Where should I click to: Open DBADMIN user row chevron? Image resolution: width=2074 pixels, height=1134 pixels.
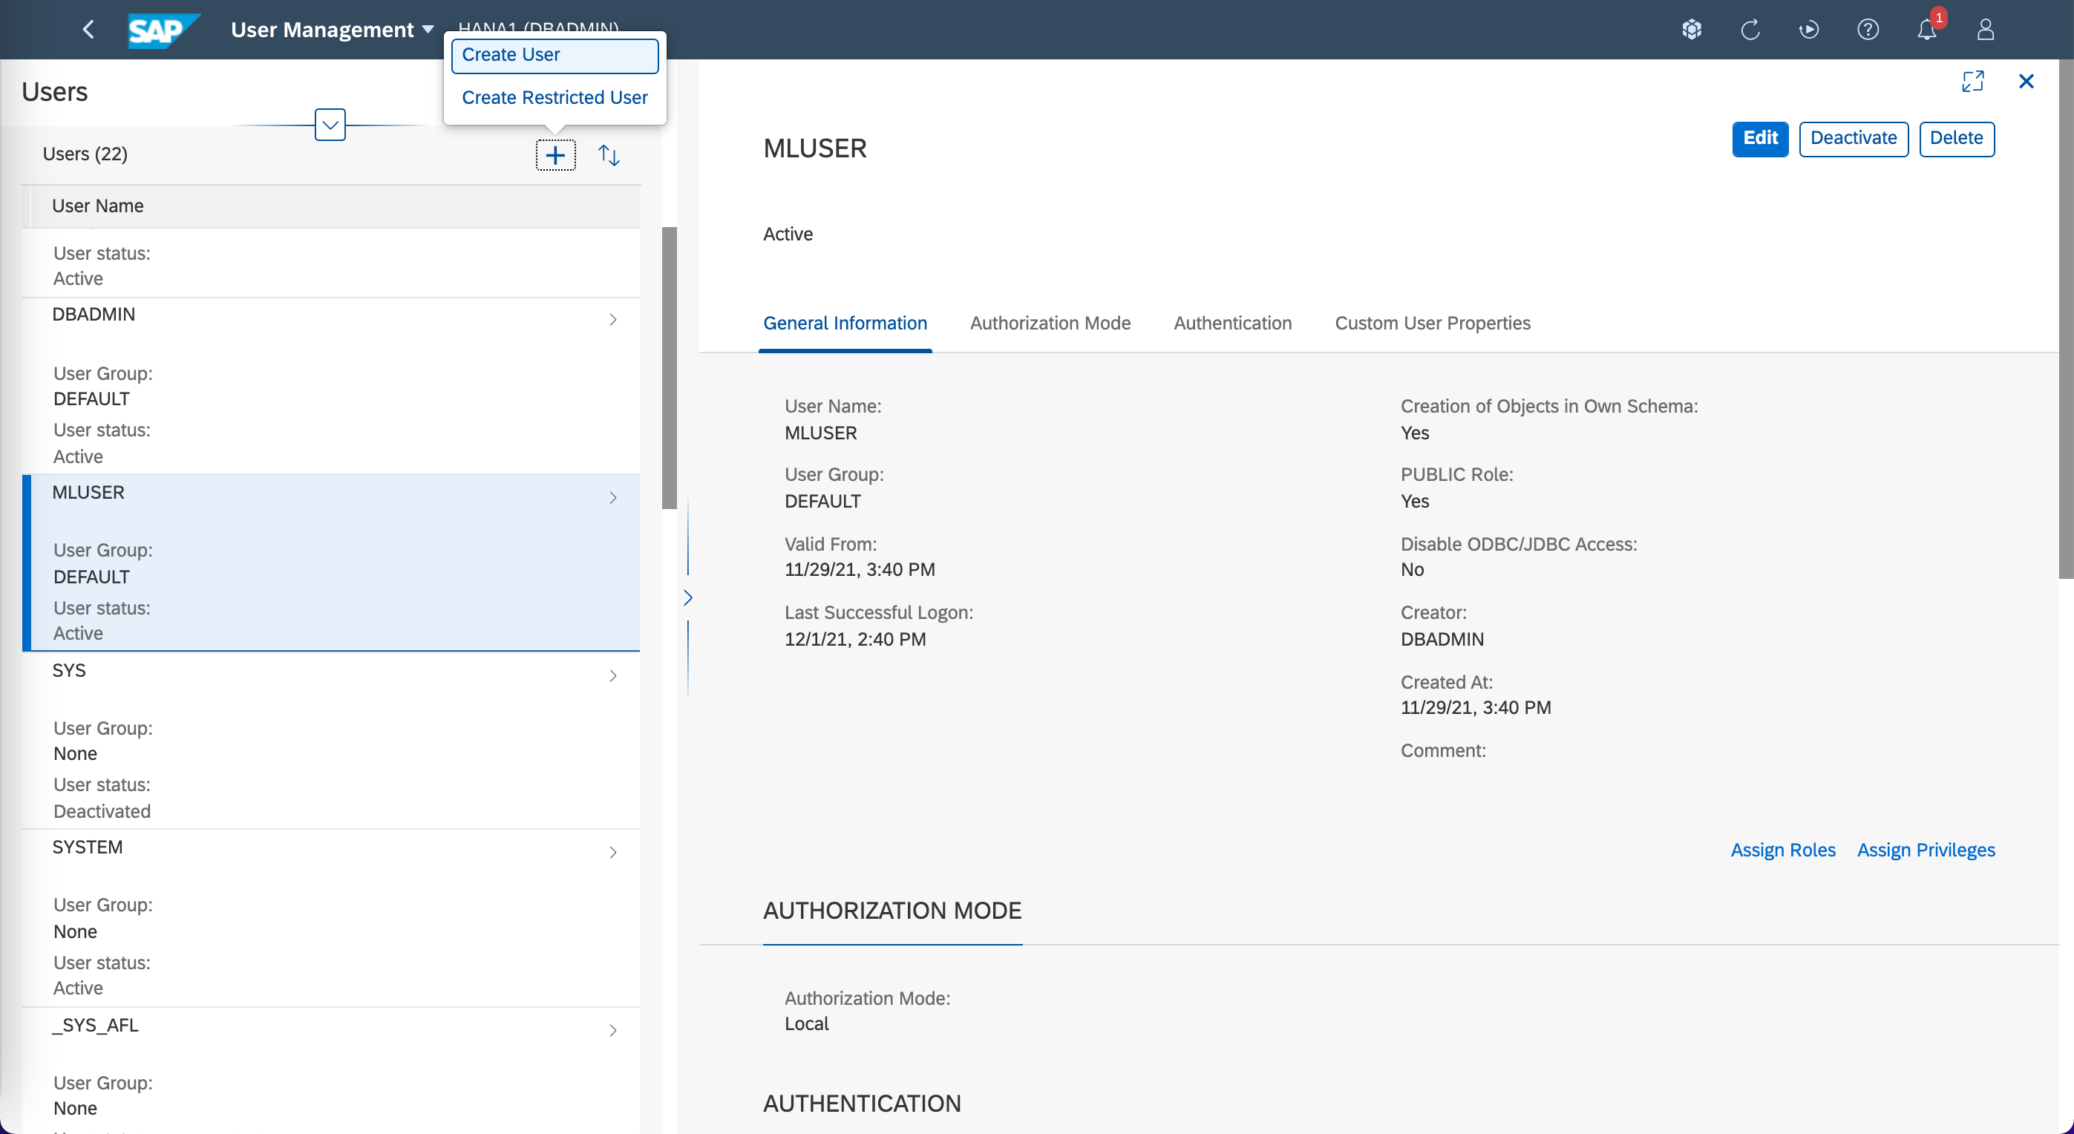pos(612,320)
